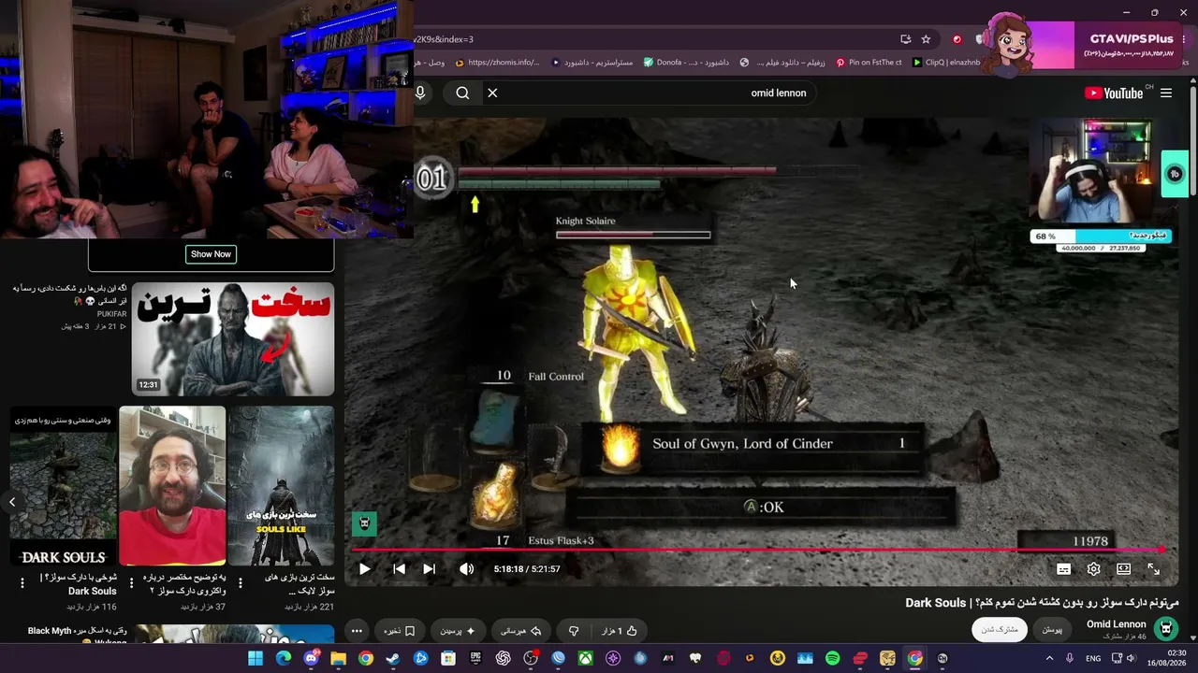Image resolution: width=1198 pixels, height=673 pixels.
Task: Seek on the red video progress bar
Action: [x=756, y=550]
